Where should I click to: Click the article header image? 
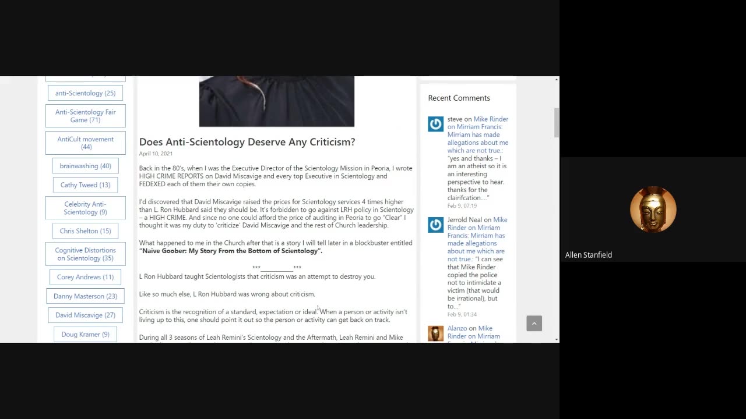277,101
